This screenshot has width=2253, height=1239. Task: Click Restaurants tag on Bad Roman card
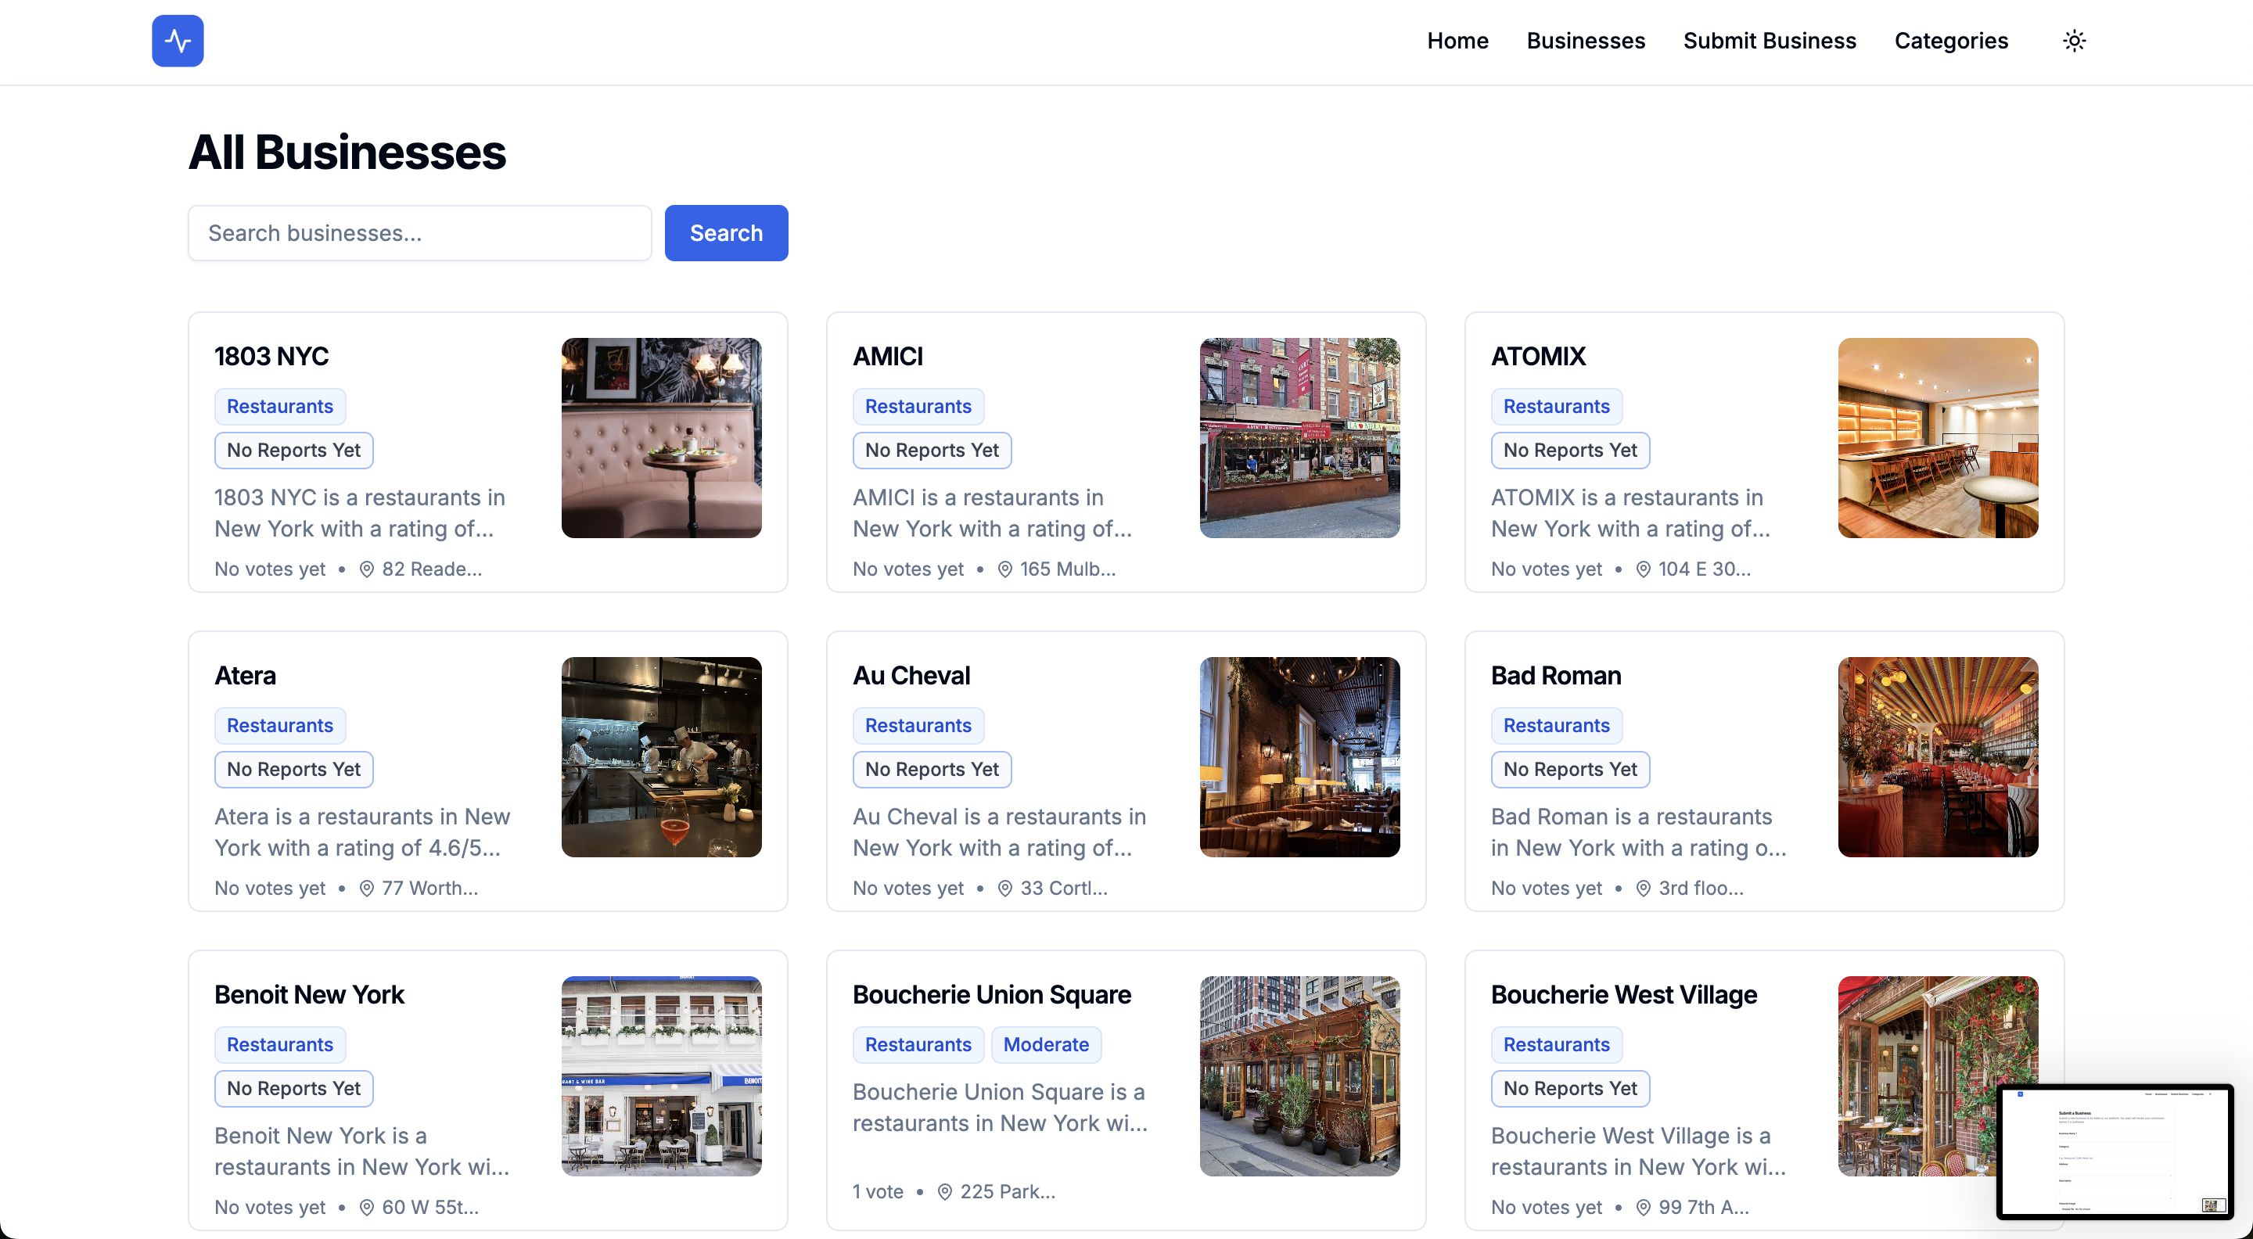click(1557, 726)
